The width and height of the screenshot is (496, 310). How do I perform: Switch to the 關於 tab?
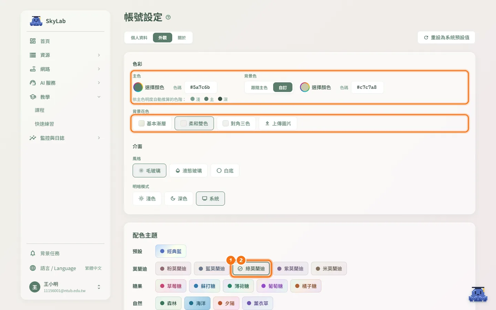tap(182, 38)
